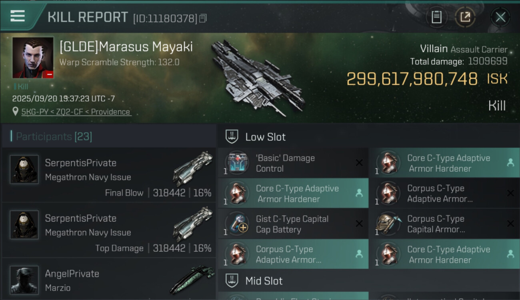Inspect the Villain Assault Carrier ship image
Viewport: 520px width, 300px height.
(x=258, y=78)
